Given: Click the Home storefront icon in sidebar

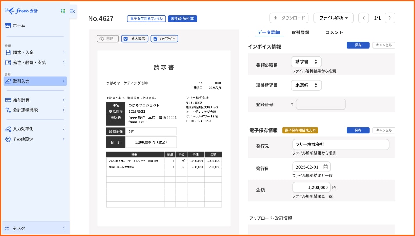Looking at the screenshot, I should pyautogui.click(x=8, y=25).
